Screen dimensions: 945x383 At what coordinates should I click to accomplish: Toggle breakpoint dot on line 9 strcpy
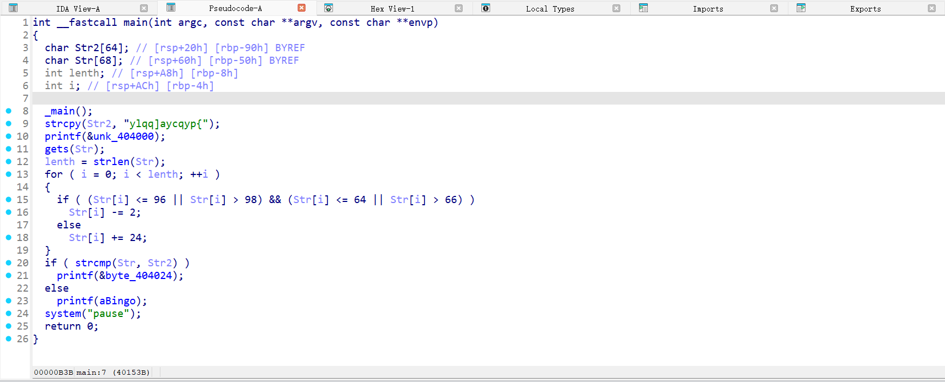click(x=9, y=124)
